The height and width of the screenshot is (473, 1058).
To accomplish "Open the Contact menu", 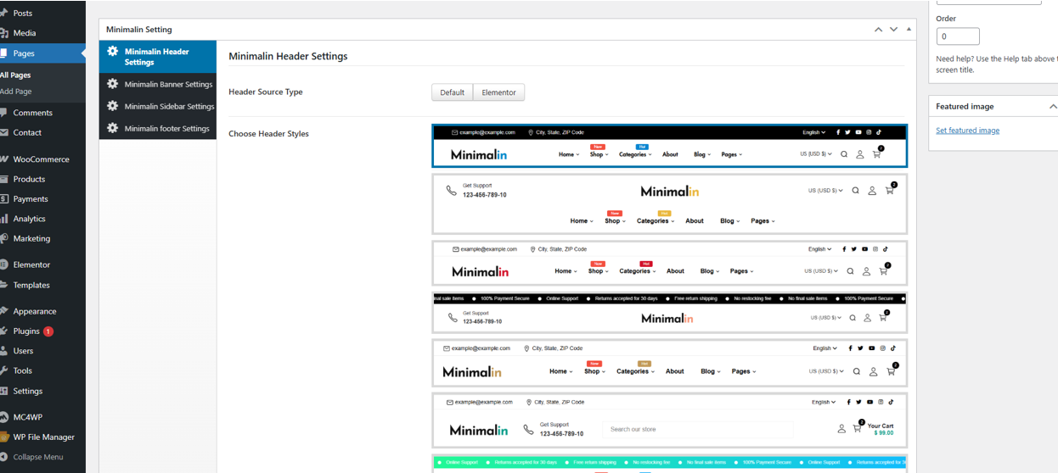I will 27,132.
